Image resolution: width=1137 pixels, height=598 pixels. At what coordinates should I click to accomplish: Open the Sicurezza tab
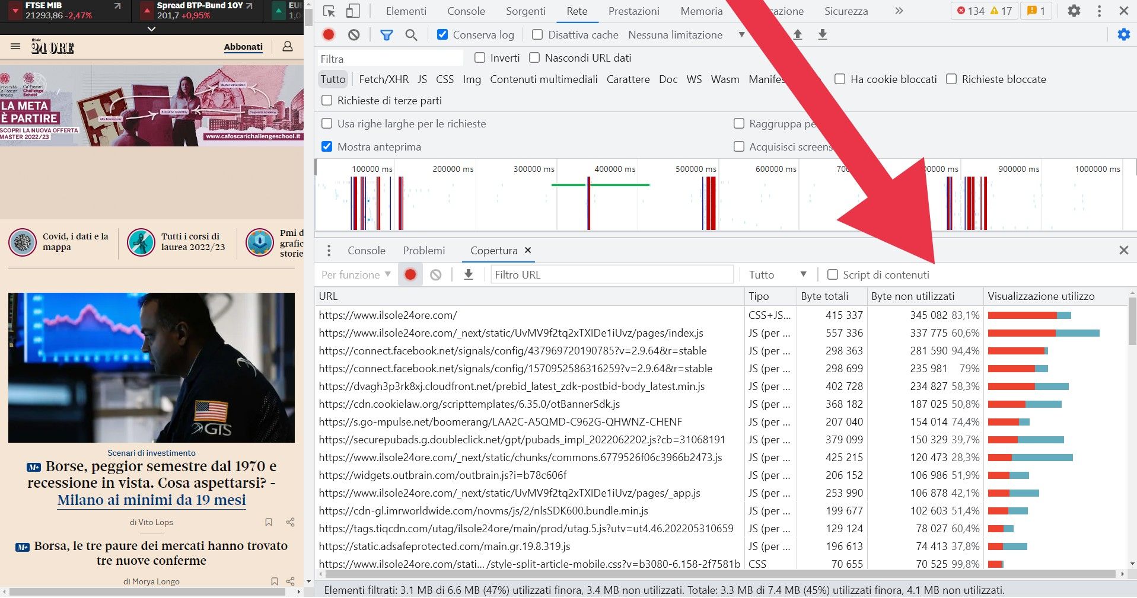pos(846,11)
